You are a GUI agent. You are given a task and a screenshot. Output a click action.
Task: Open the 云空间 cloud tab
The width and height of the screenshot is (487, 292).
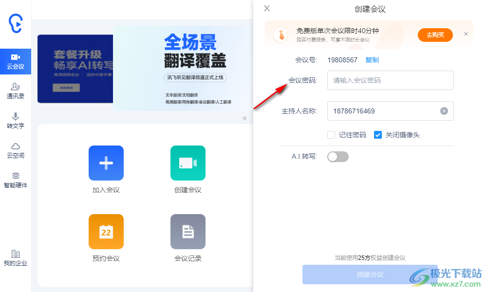pyautogui.click(x=16, y=150)
